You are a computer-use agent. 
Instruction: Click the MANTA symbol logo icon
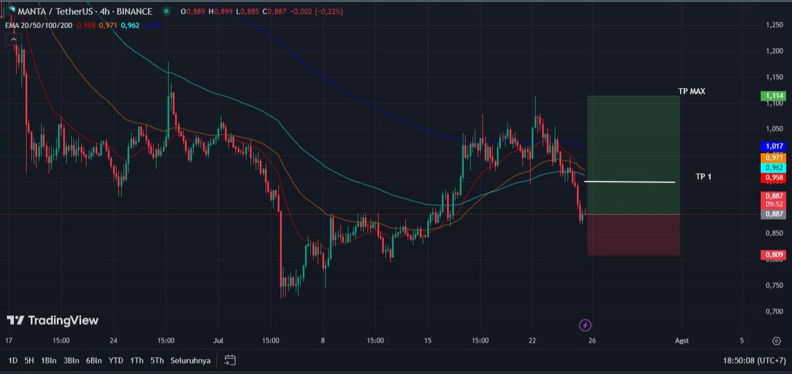click(12, 12)
